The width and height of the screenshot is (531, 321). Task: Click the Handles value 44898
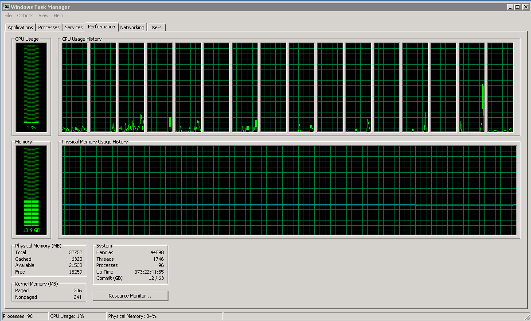click(x=157, y=252)
